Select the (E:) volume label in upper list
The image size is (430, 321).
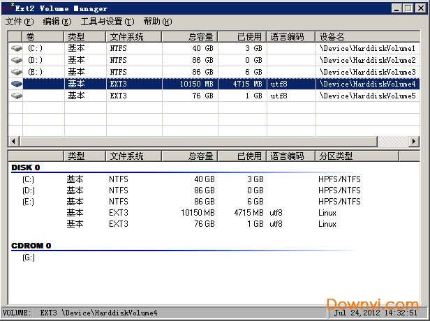tap(35, 72)
